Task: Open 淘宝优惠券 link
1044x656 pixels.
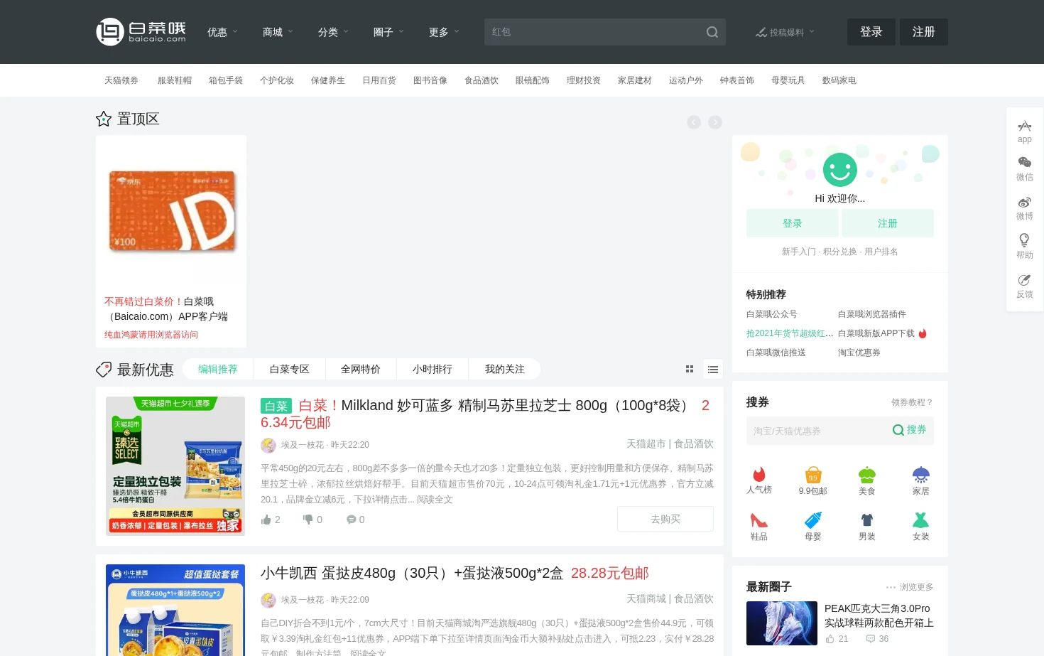Action: [859, 353]
